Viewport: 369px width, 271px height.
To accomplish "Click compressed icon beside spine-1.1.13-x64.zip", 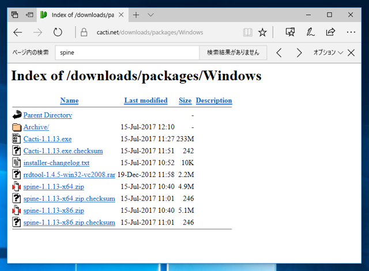I will pyautogui.click(x=17, y=187).
